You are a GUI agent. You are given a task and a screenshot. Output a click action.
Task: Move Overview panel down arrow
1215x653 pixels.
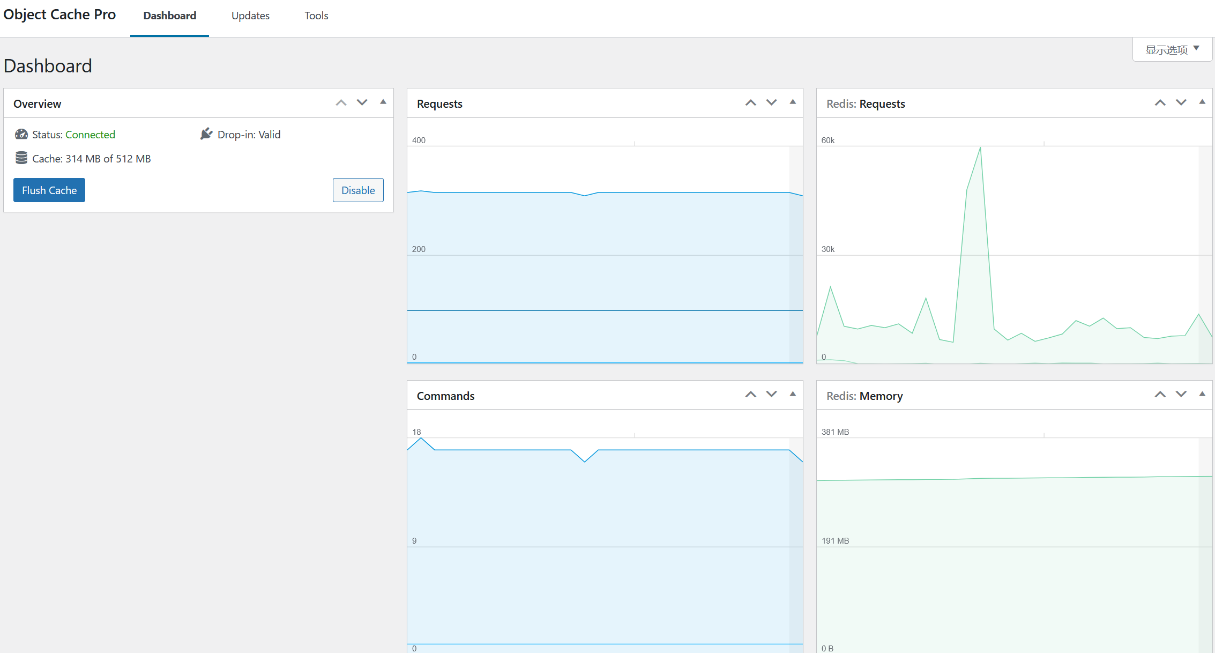click(362, 103)
